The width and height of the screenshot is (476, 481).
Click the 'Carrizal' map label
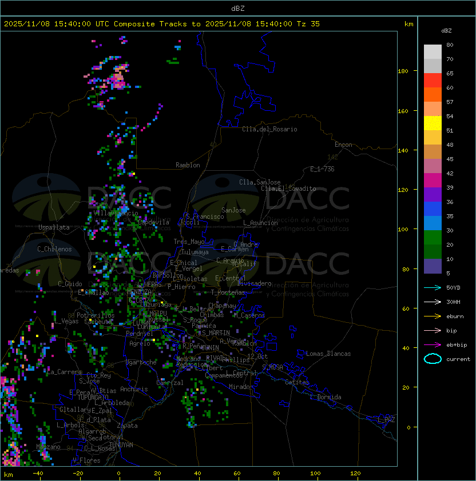170,383
